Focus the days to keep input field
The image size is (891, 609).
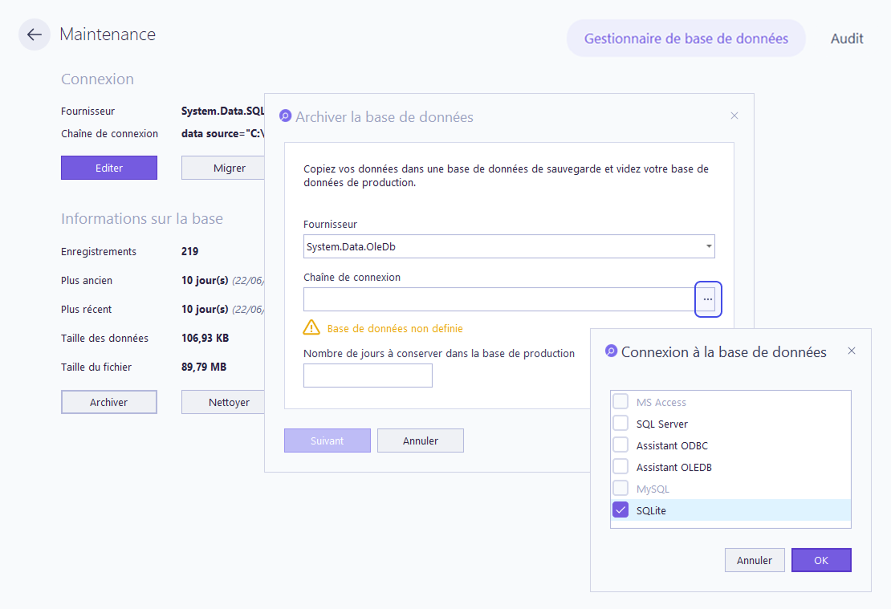pos(368,375)
